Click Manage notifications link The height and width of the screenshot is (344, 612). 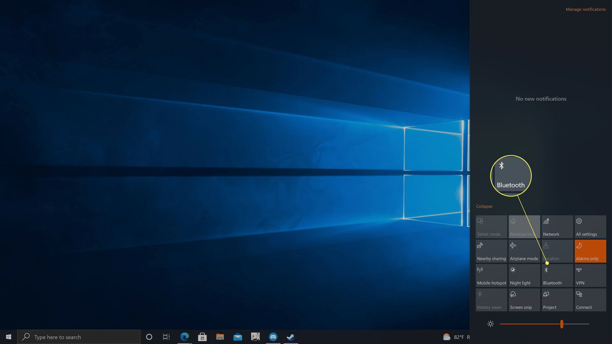pyautogui.click(x=585, y=9)
